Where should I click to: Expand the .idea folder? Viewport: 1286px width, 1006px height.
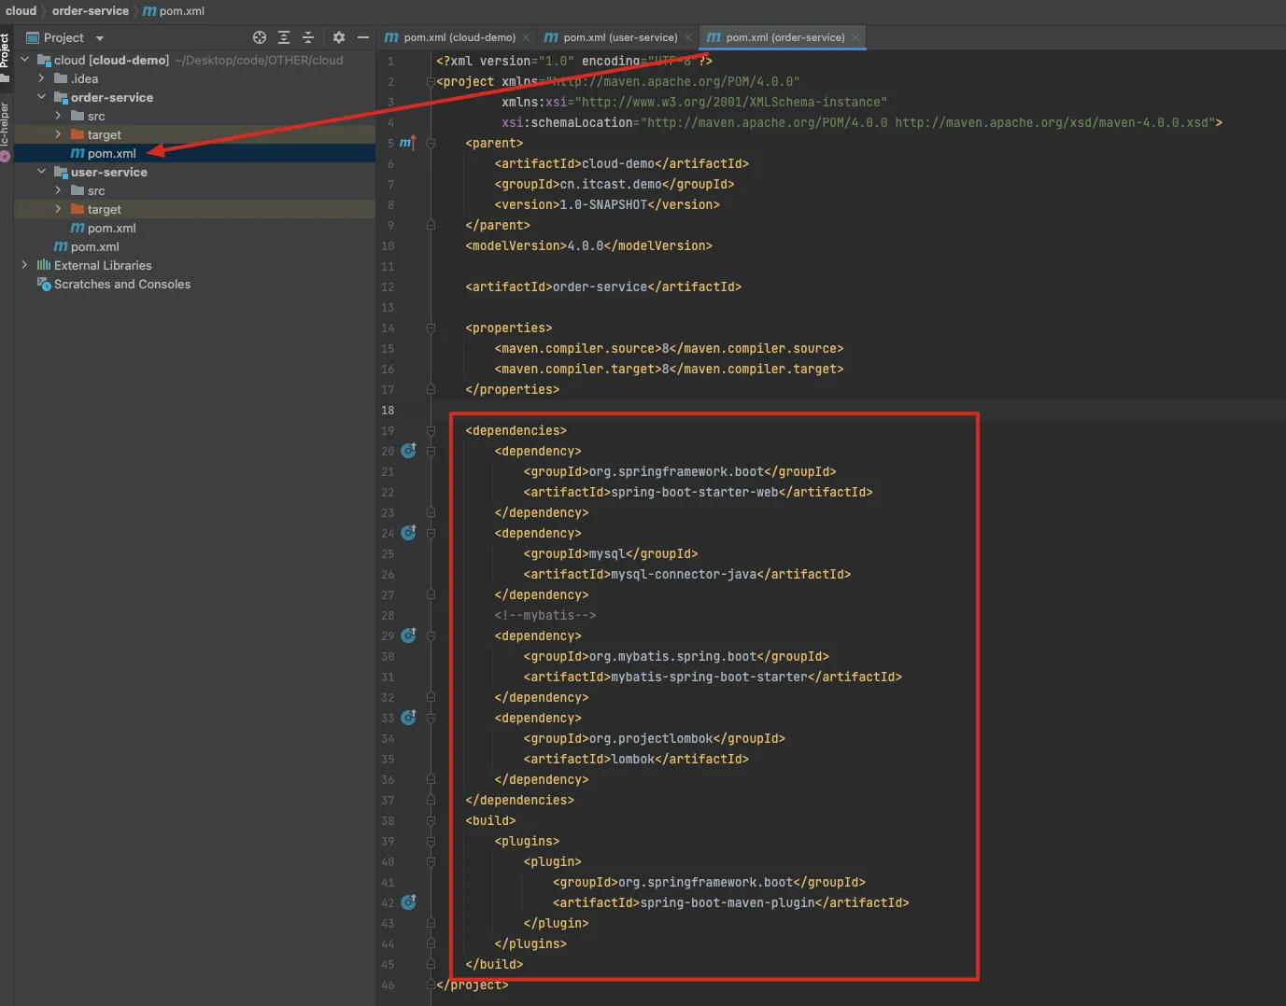tap(41, 78)
